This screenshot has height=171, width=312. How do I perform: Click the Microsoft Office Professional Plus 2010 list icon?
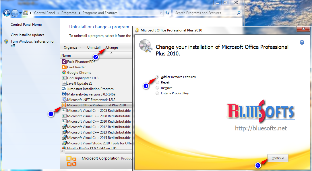coord(64,105)
